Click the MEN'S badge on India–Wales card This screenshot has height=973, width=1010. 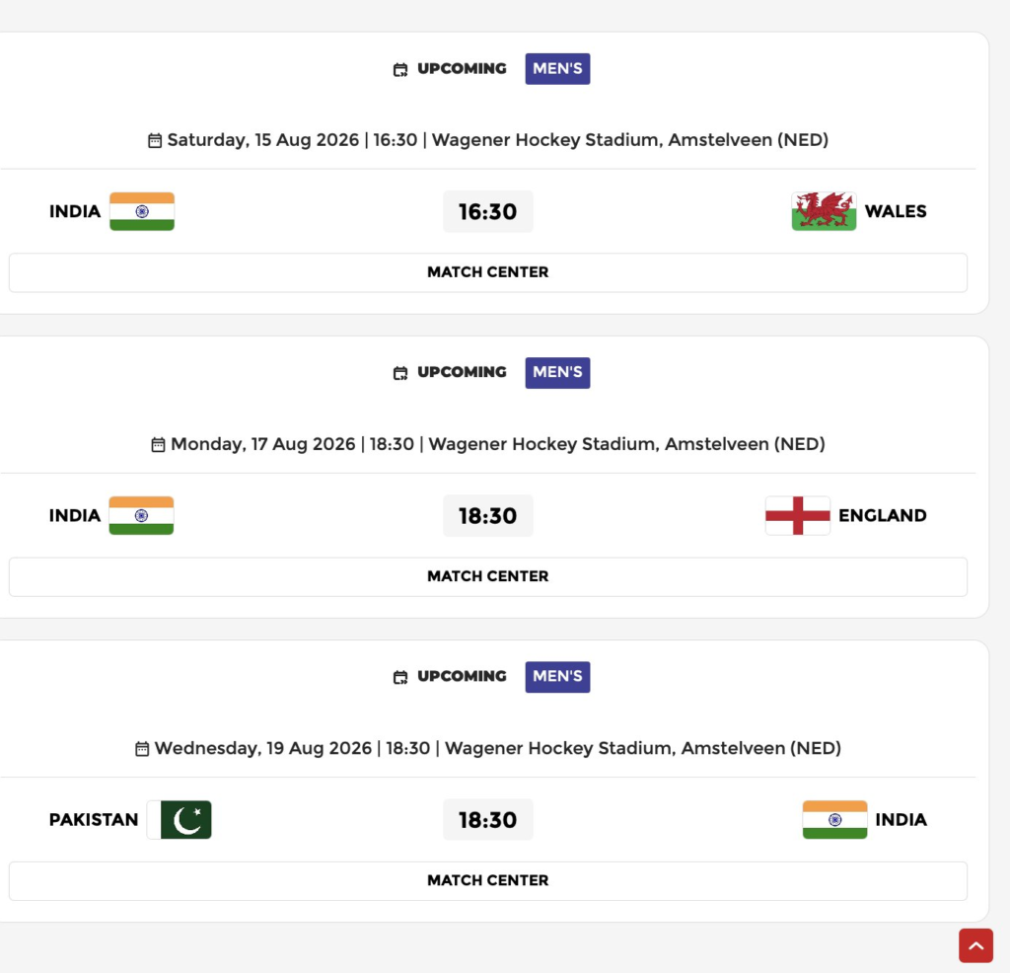coord(557,69)
